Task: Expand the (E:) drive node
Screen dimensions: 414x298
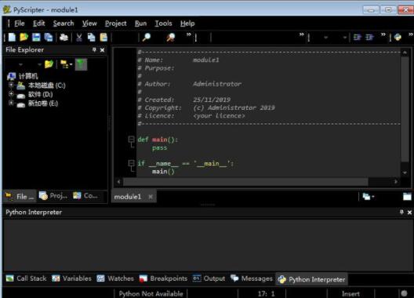Action: [x=11, y=103]
